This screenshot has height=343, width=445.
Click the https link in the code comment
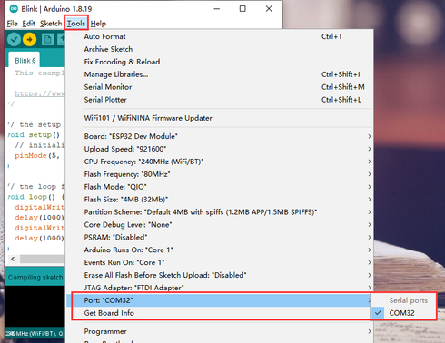pyautogui.click(x=40, y=93)
